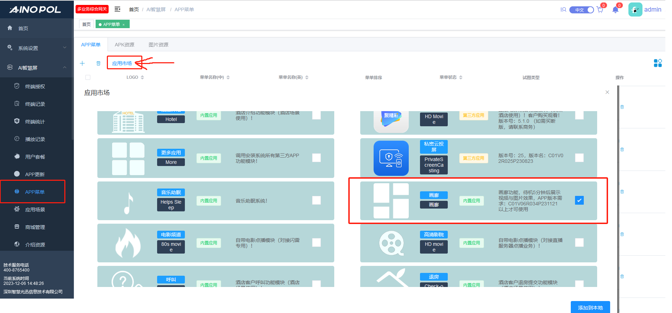Click the shopping cart icon
672x313 pixels.
[x=600, y=10]
